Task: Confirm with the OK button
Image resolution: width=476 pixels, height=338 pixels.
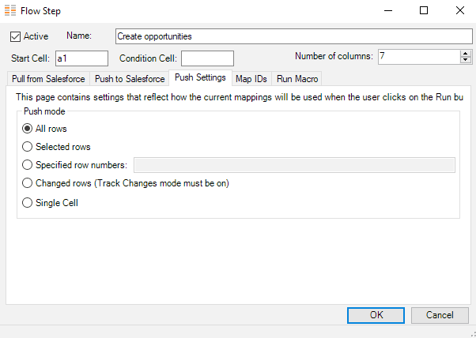Action: (x=376, y=315)
